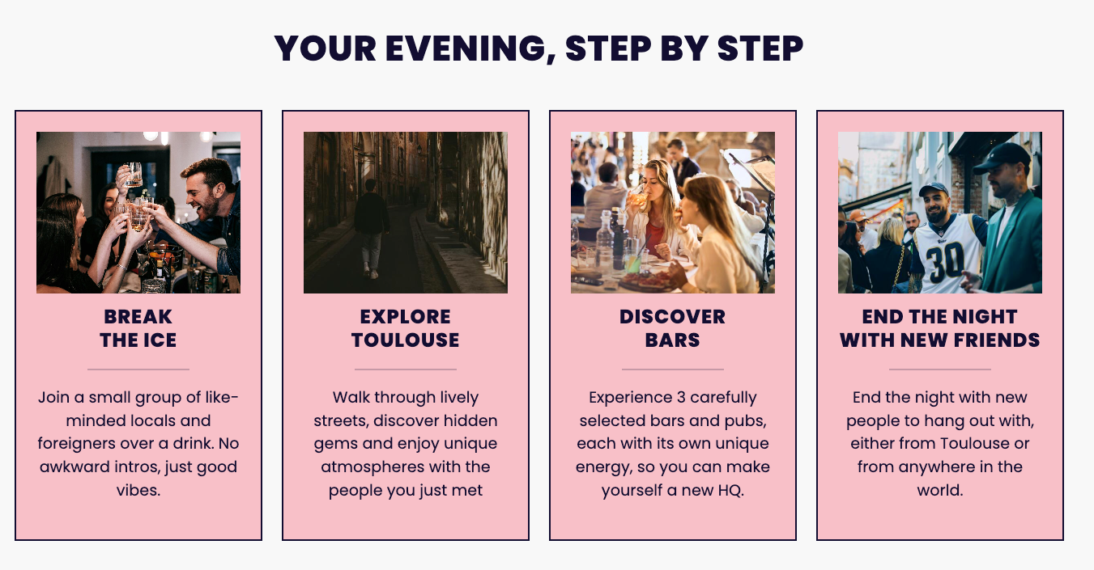Click the 'Discover Bars' heading
The height and width of the screenshot is (570, 1094).
point(673,328)
